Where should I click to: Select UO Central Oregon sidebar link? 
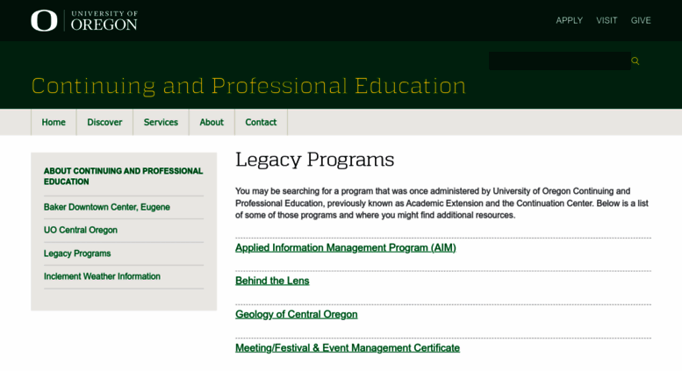click(81, 230)
